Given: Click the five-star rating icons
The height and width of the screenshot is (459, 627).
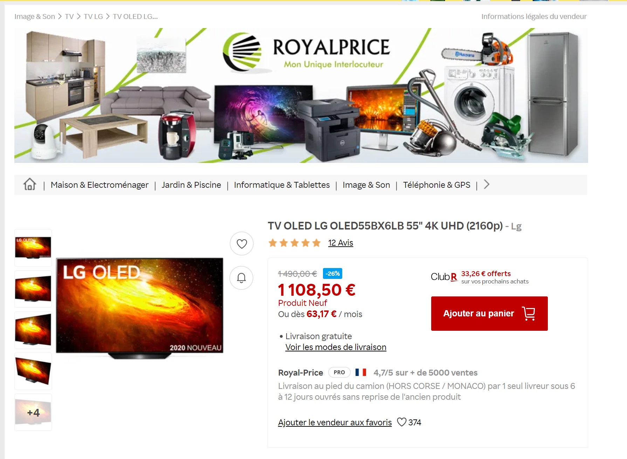Looking at the screenshot, I should [295, 243].
